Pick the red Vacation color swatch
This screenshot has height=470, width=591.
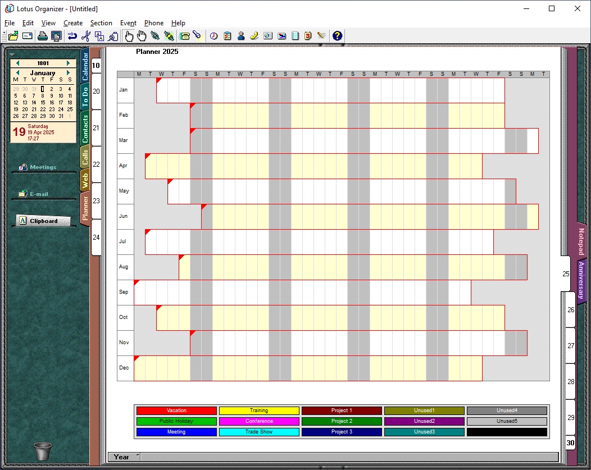pos(176,411)
